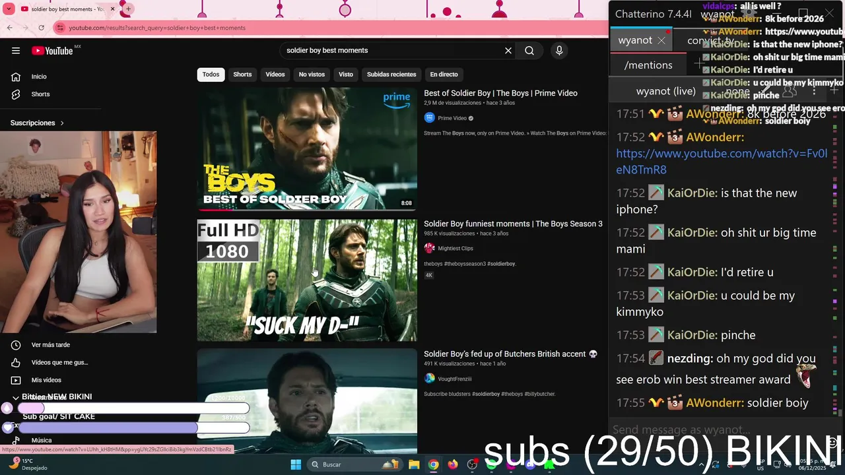Close the 'soldier boy best moments' browser tab
Viewport: 845px width, 475px height.
point(113,9)
